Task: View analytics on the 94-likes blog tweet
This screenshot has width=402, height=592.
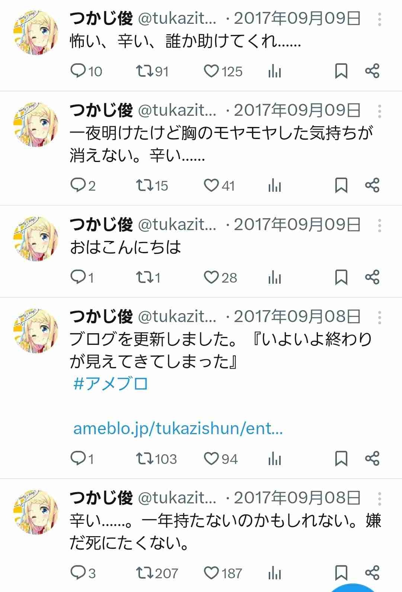Action: (275, 458)
